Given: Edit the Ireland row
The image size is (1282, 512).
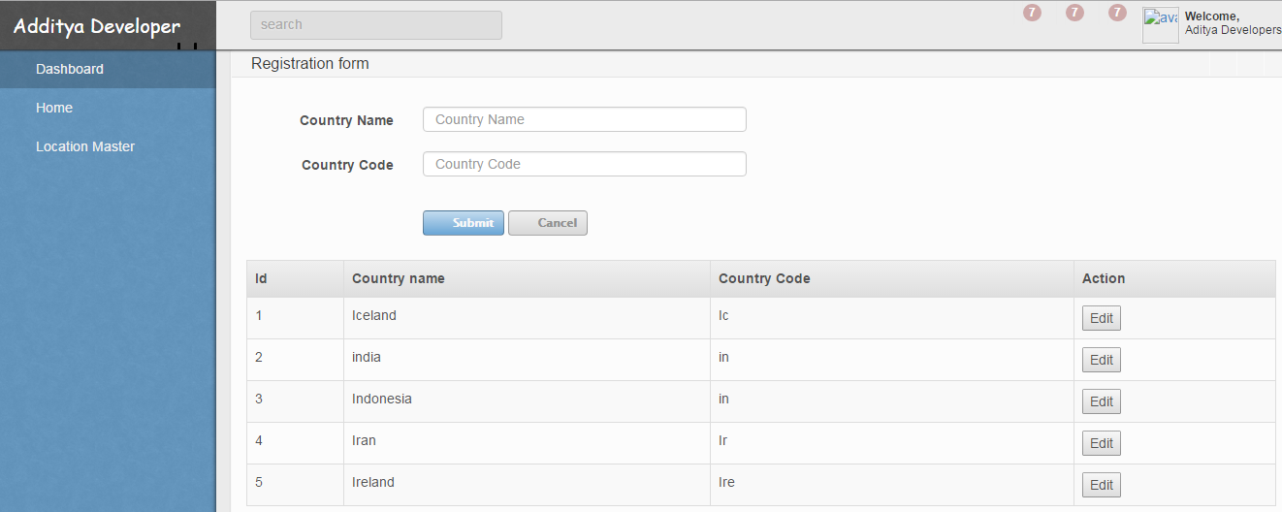Looking at the screenshot, I should pos(1101,485).
